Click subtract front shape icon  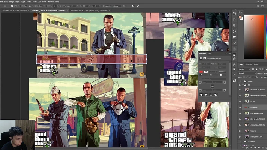pos(206,95)
